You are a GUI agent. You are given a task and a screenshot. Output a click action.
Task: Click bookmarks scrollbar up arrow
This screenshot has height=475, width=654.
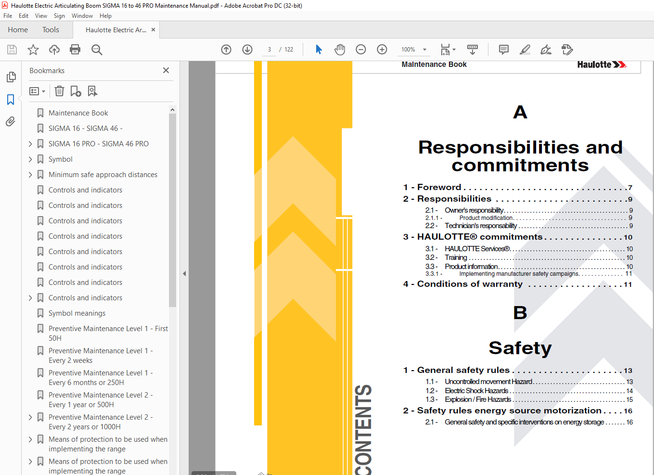click(x=172, y=110)
